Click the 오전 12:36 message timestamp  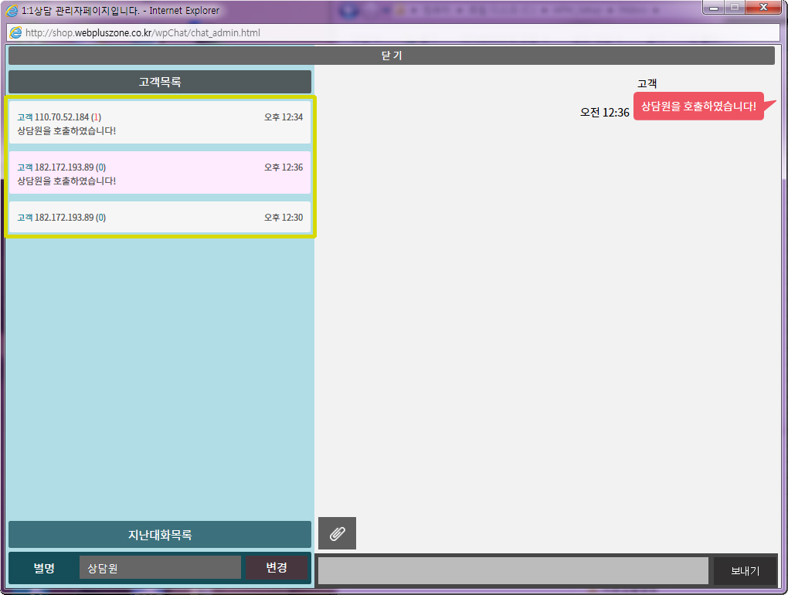[604, 113]
